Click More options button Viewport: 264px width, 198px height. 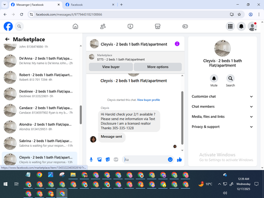coord(158,67)
